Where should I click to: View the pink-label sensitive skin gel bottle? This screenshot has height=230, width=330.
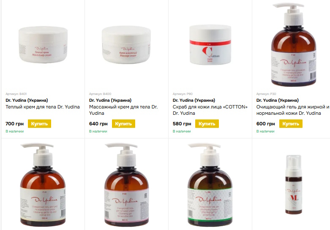[126, 184]
